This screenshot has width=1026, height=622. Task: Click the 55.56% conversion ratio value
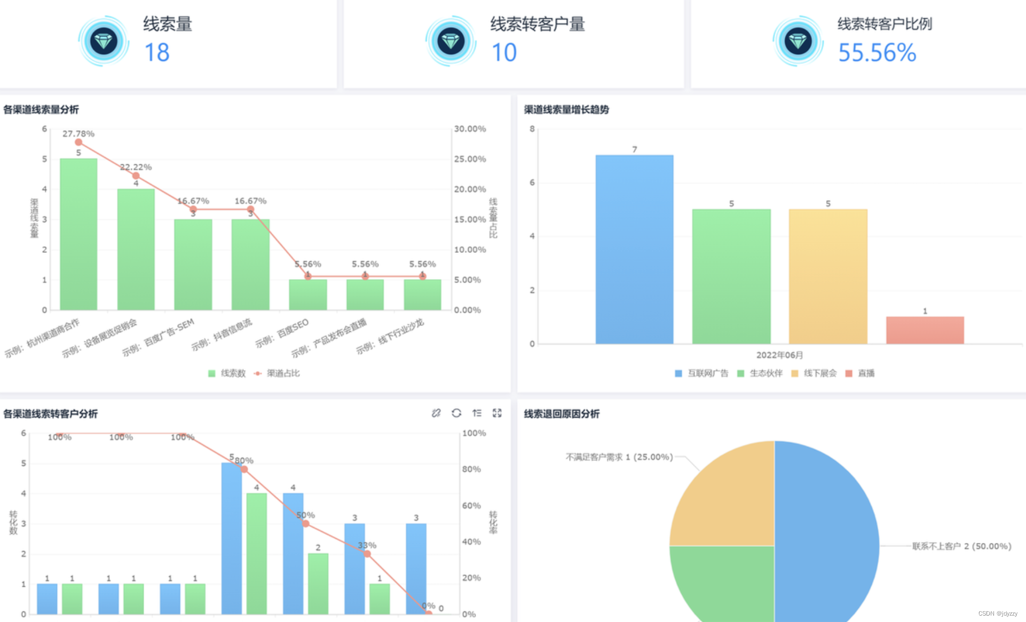[x=877, y=53]
